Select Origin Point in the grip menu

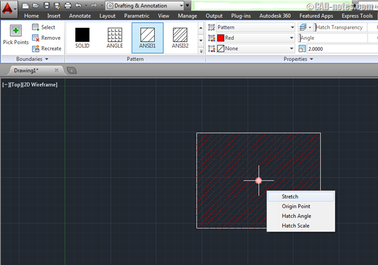click(296, 206)
